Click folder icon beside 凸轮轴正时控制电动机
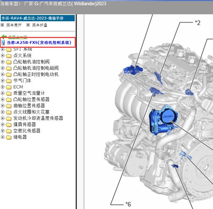This screenshot has width=213, height=209. pos(9,75)
